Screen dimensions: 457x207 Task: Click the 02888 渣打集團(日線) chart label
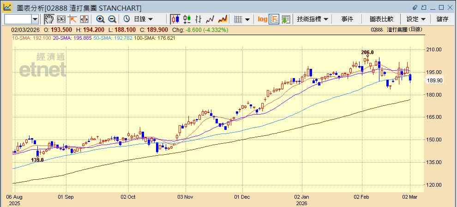[397, 30]
